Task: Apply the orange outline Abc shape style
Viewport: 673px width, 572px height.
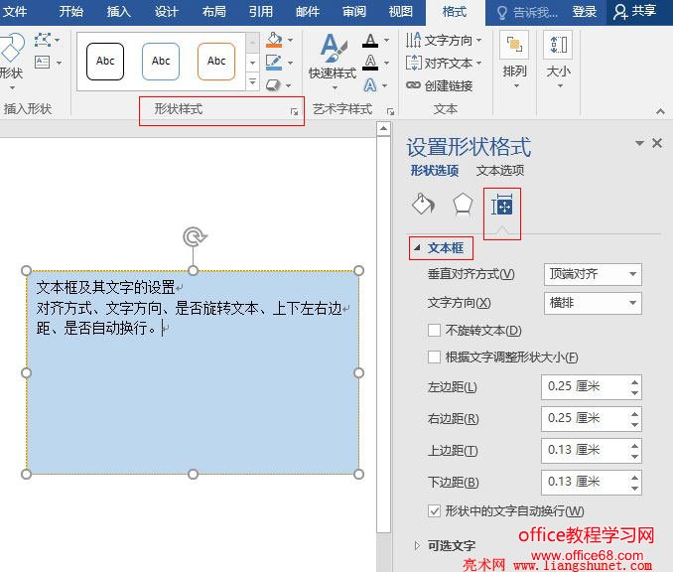Action: (216, 62)
